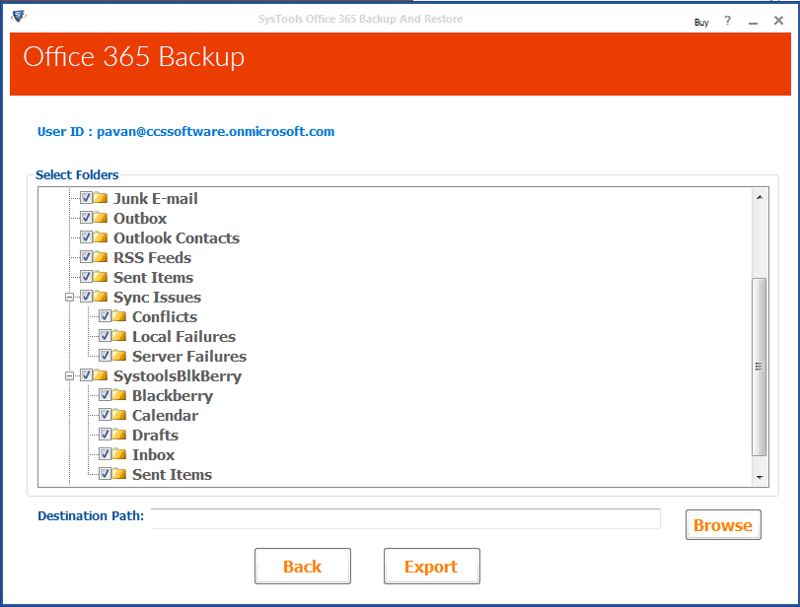Select the Junk E-mail folder label
The height and width of the screenshot is (607, 800).
(x=156, y=198)
